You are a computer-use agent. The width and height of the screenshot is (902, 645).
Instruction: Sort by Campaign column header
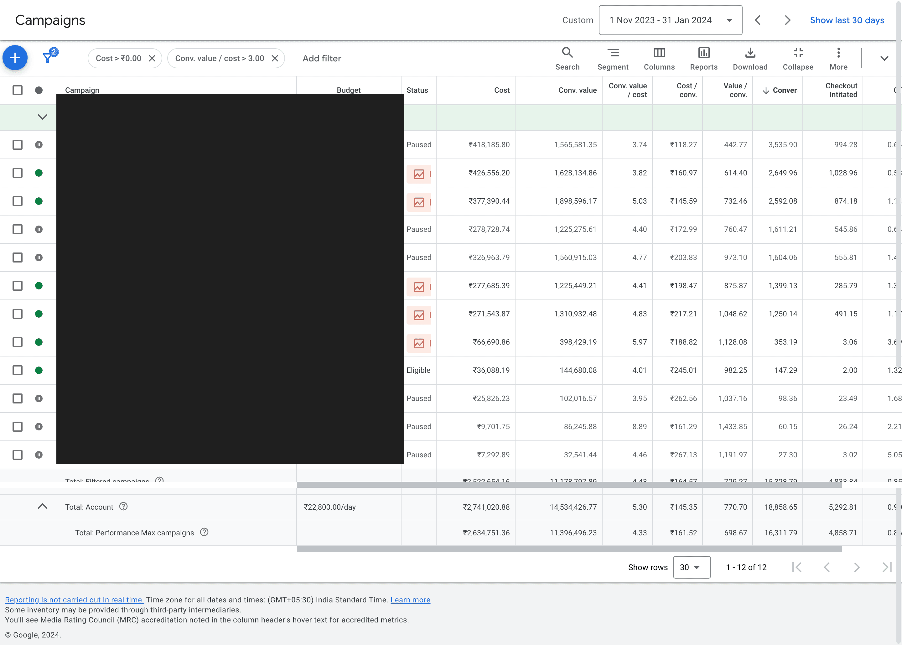click(82, 90)
